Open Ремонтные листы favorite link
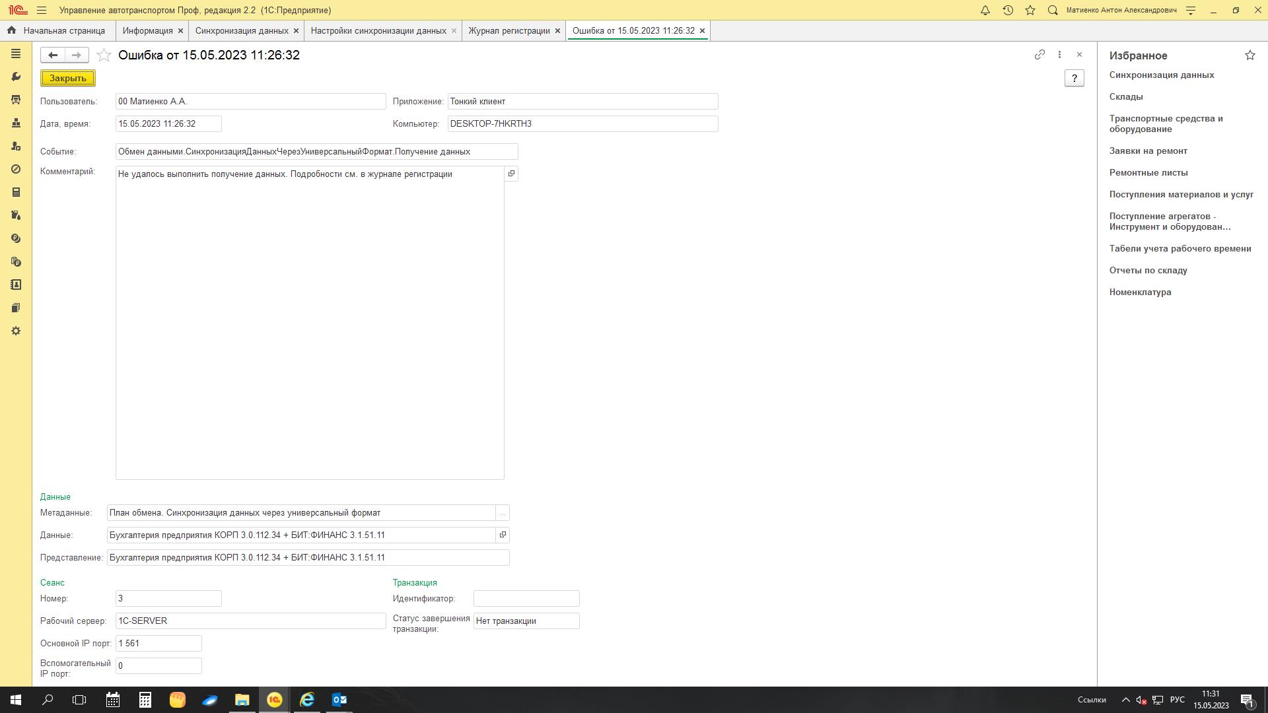1268x713 pixels. point(1148,173)
